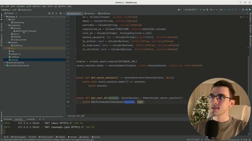Open the Navigate menu
Image resolution: width=252 pixels, height=141 pixels.
[x=21, y=6]
